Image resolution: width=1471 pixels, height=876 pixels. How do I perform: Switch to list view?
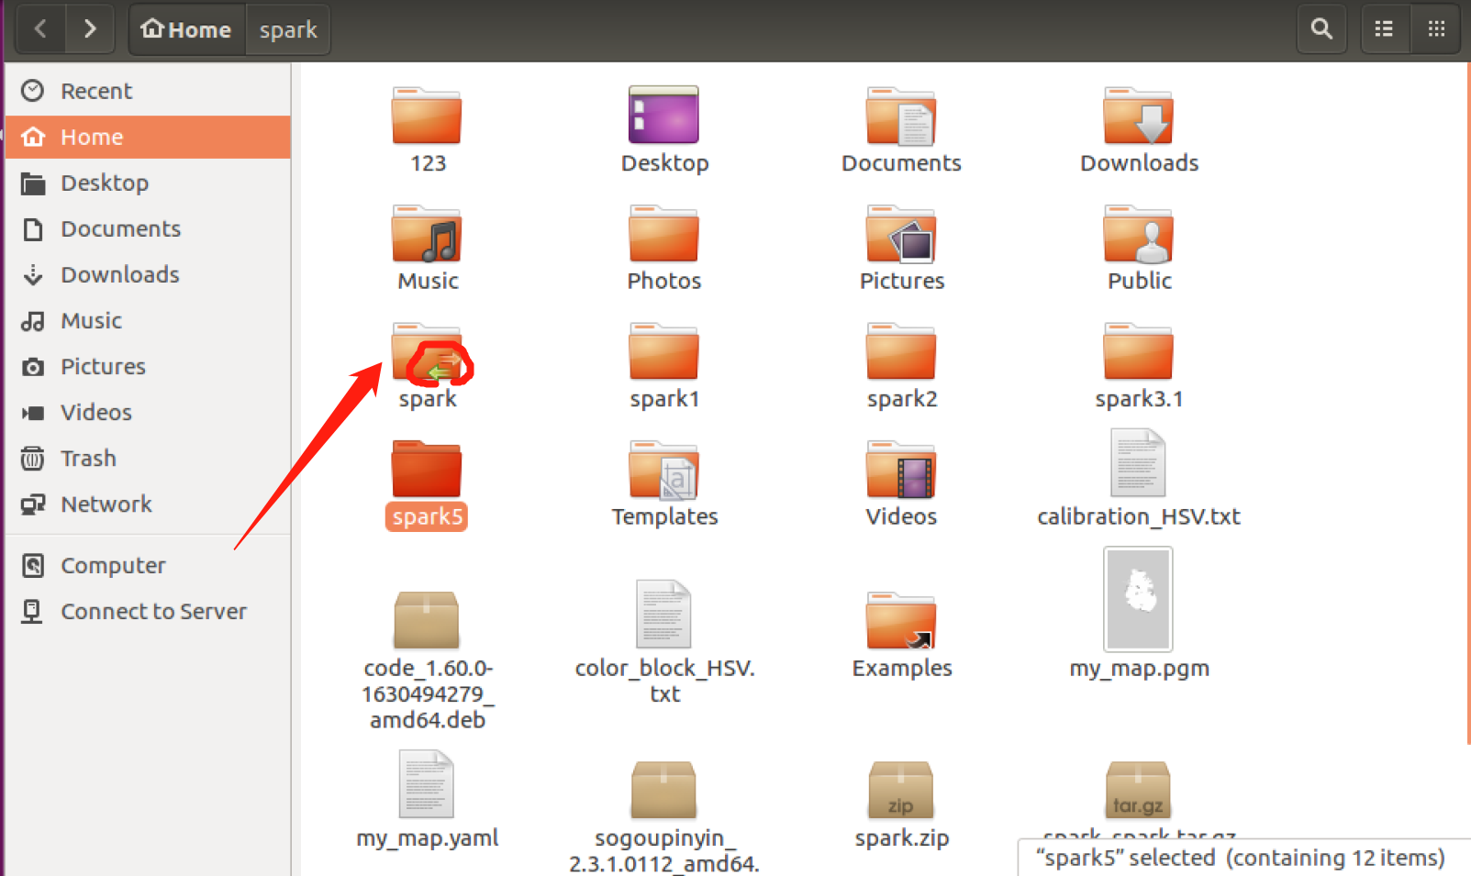click(x=1384, y=29)
